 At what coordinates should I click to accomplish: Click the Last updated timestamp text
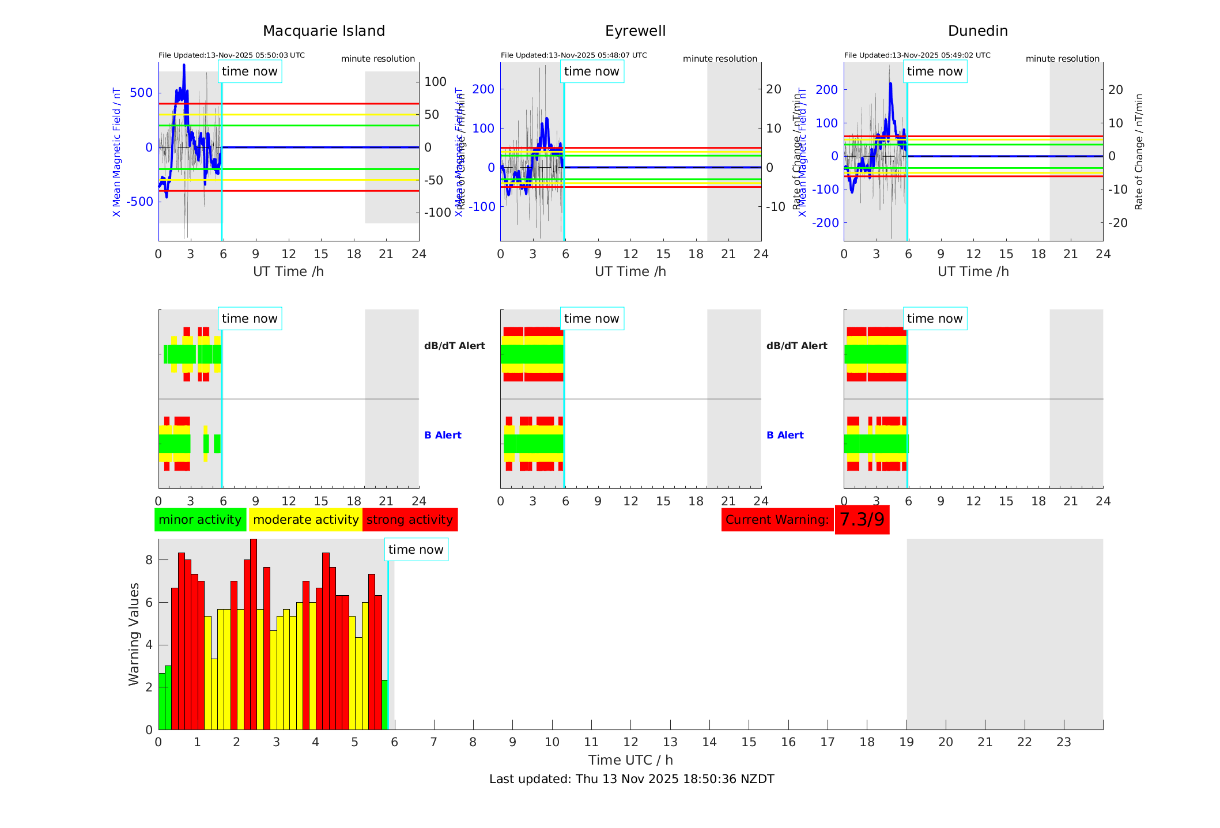tap(631, 779)
